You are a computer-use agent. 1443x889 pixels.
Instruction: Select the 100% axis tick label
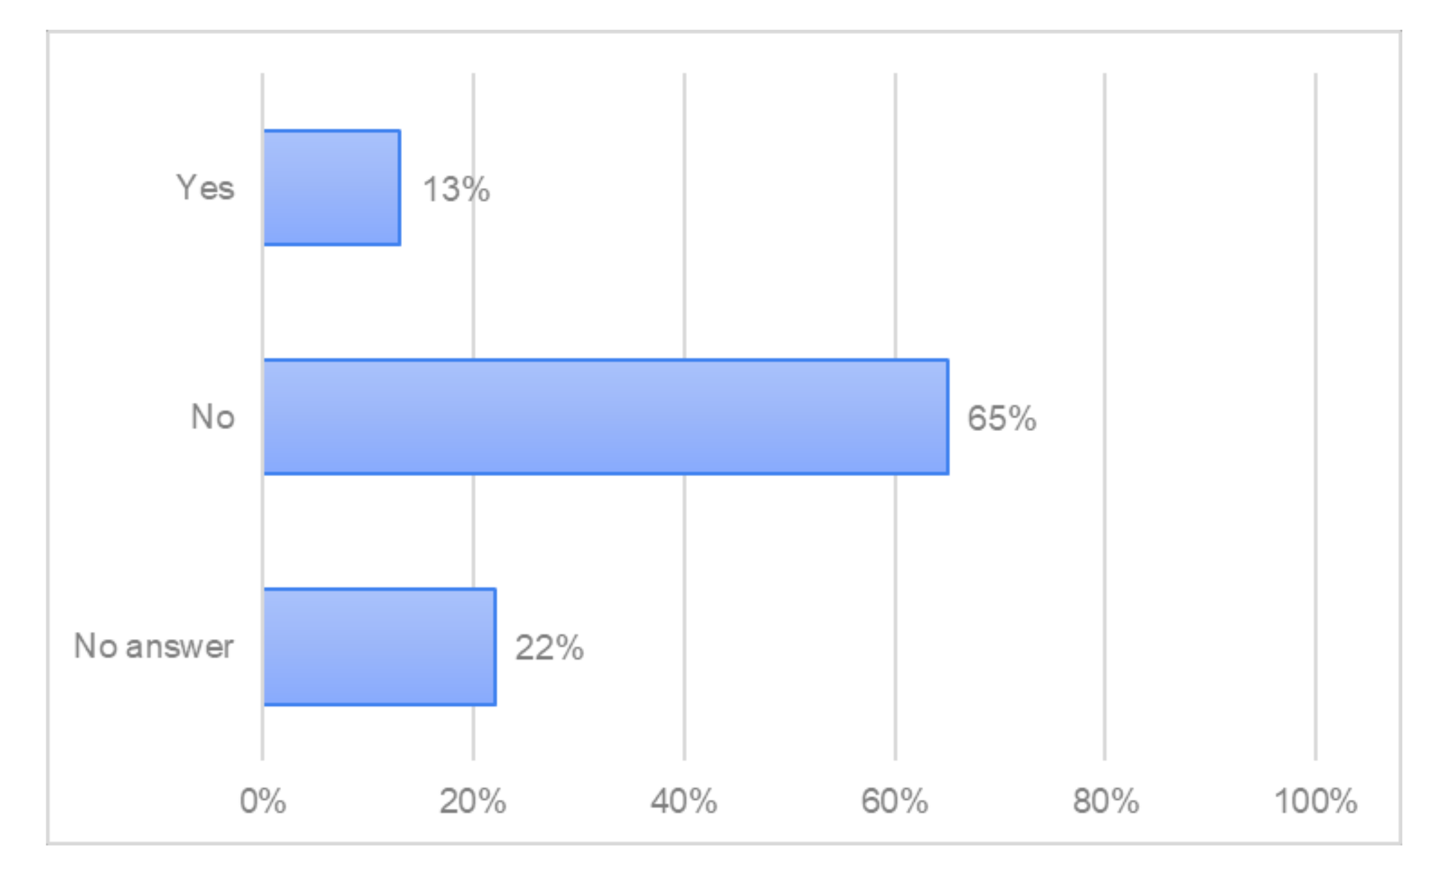(x=1315, y=801)
